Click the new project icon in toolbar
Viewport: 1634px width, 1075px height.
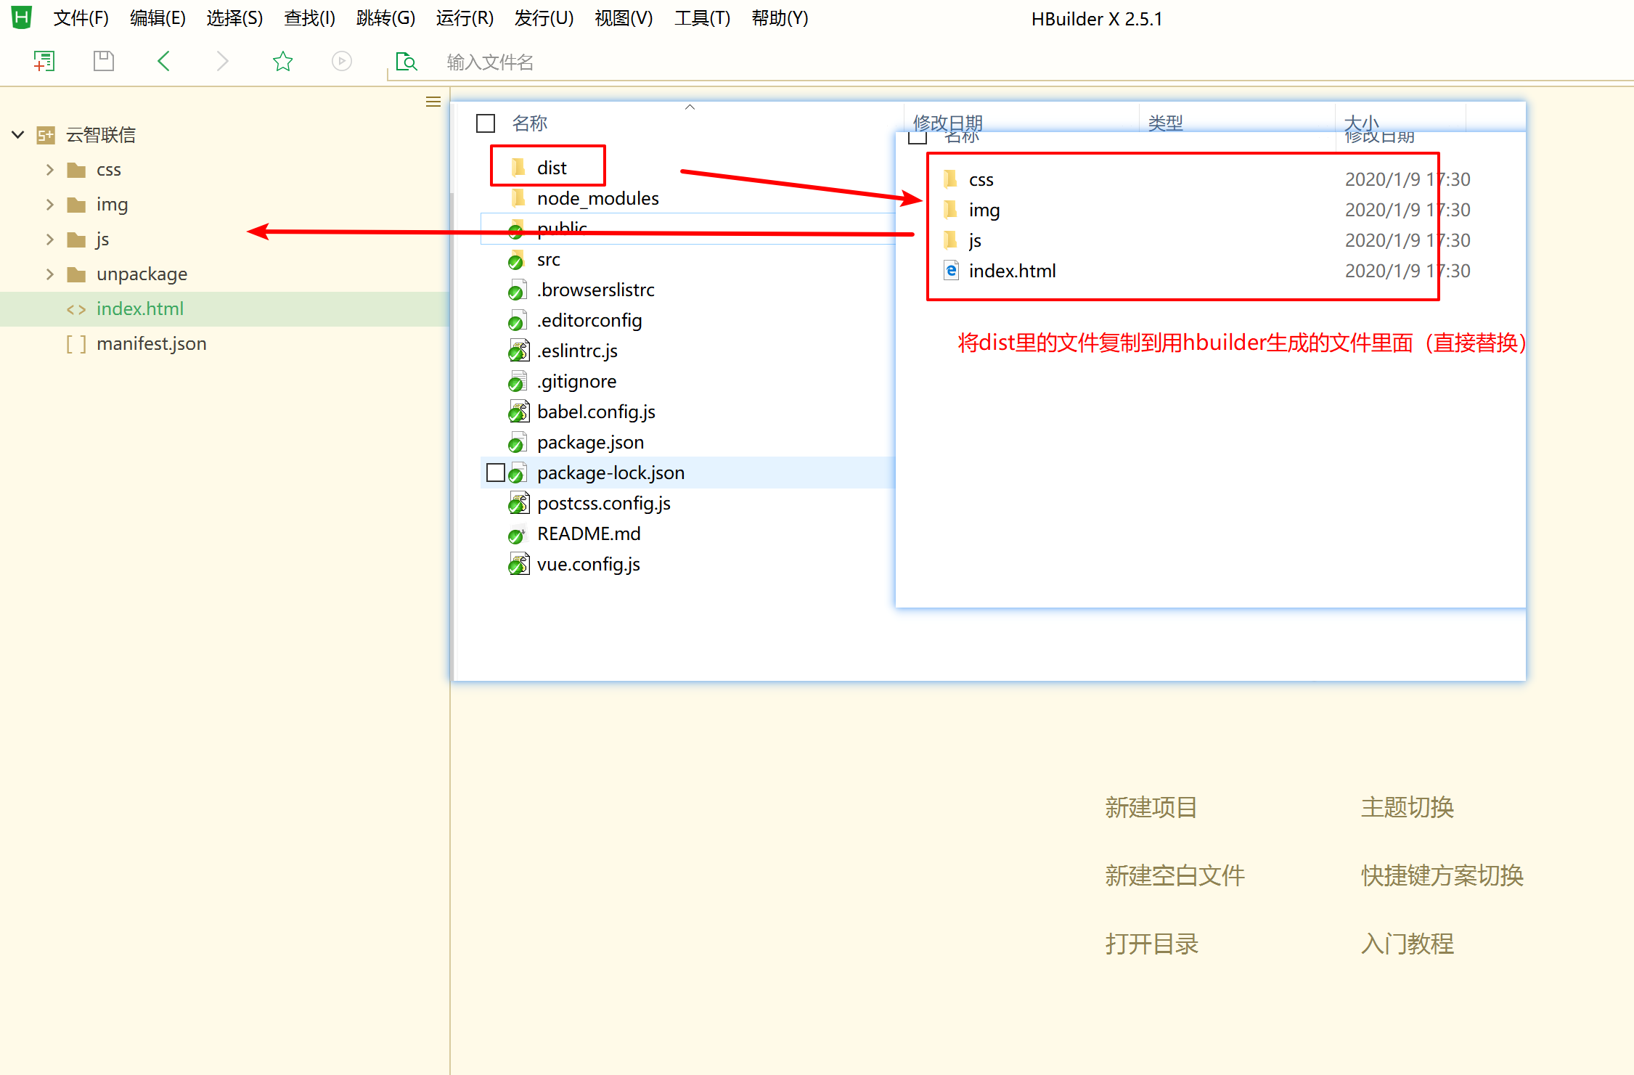[44, 61]
